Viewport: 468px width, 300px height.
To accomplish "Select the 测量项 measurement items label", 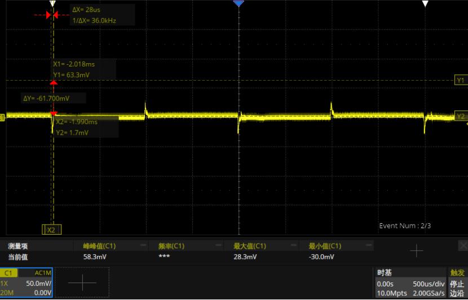I will (x=18, y=246).
